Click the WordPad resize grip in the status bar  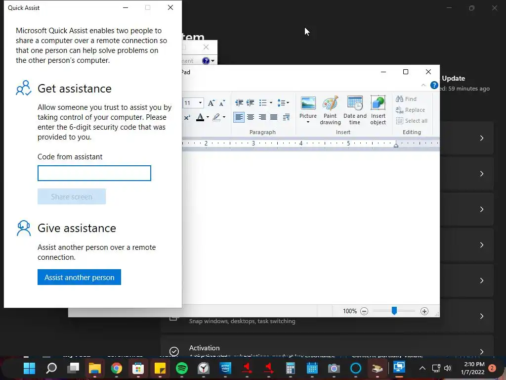[x=437, y=314]
